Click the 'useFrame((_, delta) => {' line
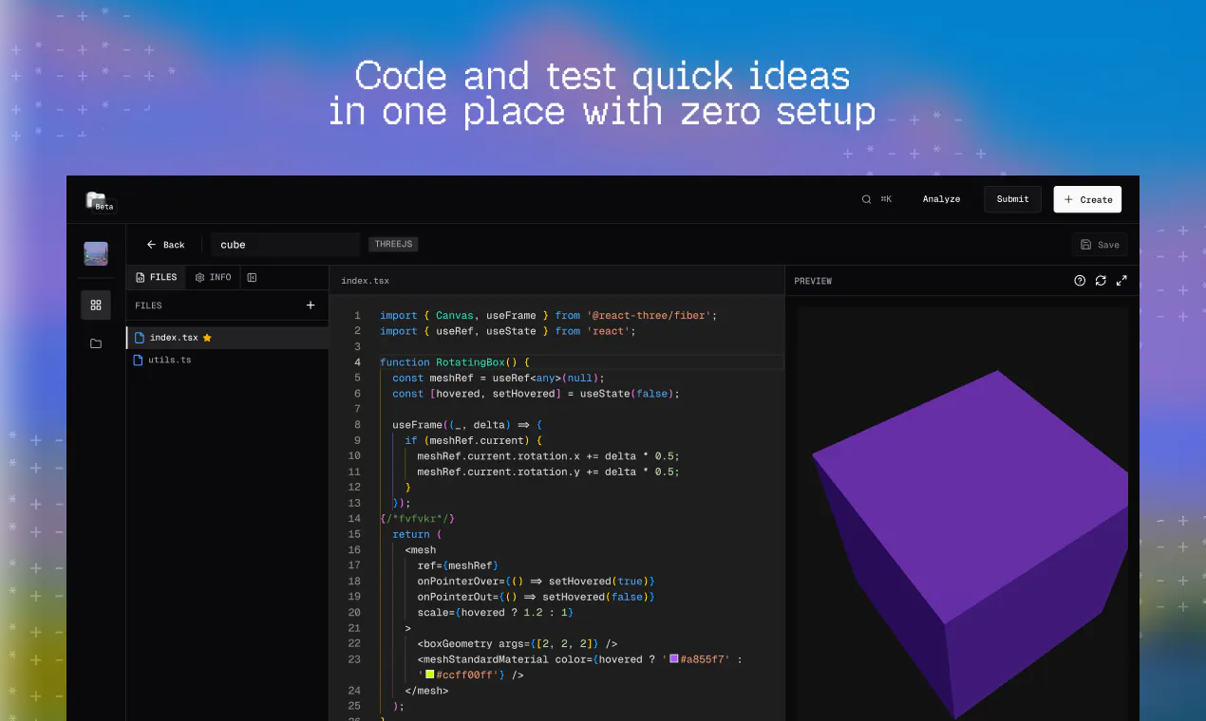 click(467, 425)
